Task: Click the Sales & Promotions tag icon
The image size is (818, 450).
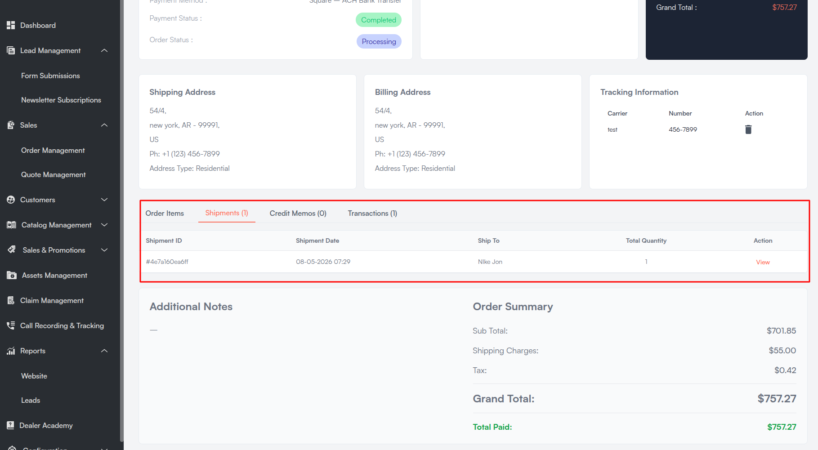Action: coord(12,250)
